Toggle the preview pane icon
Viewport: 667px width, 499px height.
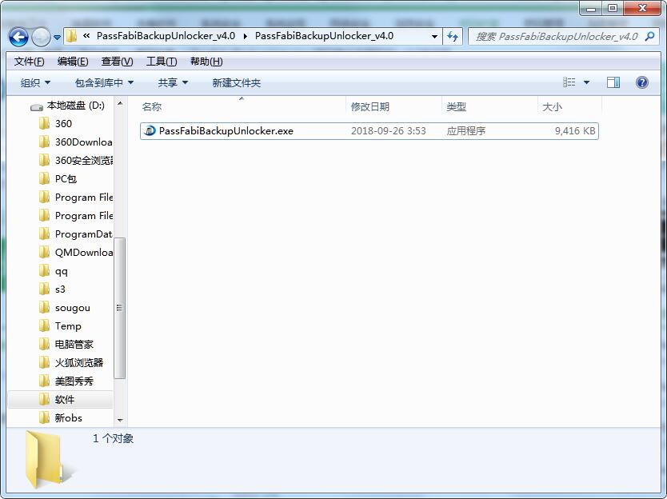click(613, 82)
